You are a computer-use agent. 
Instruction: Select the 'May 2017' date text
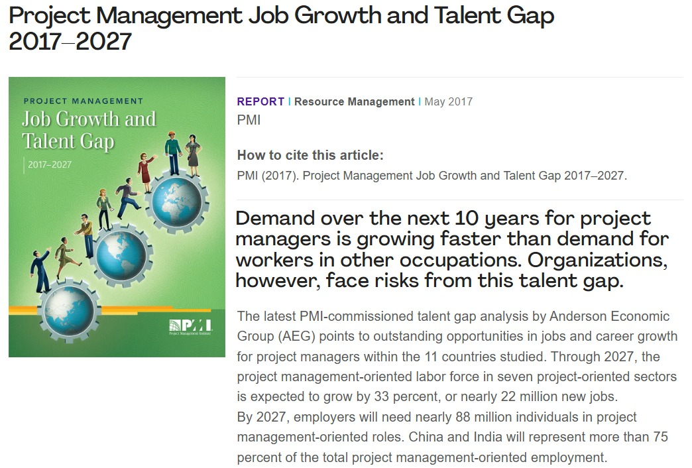[448, 101]
